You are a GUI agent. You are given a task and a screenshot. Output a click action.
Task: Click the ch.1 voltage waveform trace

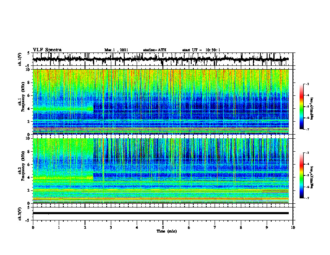pyautogui.click(x=160, y=59)
